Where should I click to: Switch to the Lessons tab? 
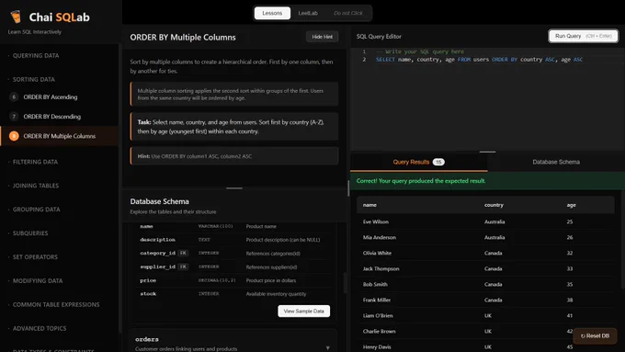click(x=272, y=13)
